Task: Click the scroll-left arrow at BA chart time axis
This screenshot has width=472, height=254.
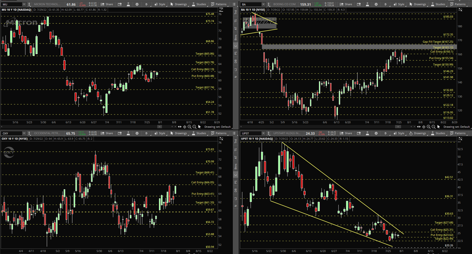Action: (241, 127)
